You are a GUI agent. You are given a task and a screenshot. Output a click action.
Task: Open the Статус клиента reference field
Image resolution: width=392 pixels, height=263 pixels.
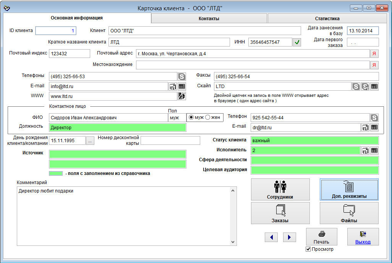pos(314,141)
